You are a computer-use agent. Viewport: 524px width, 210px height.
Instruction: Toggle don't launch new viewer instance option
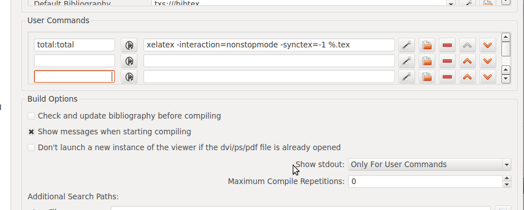31,147
